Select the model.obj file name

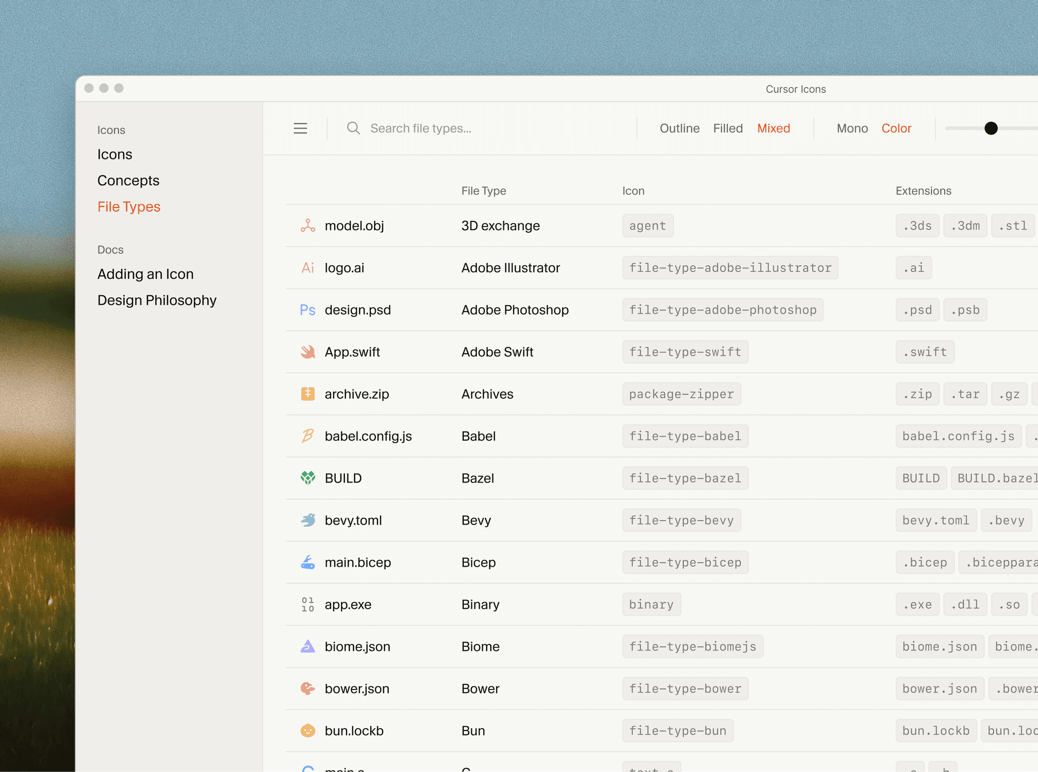[354, 226]
